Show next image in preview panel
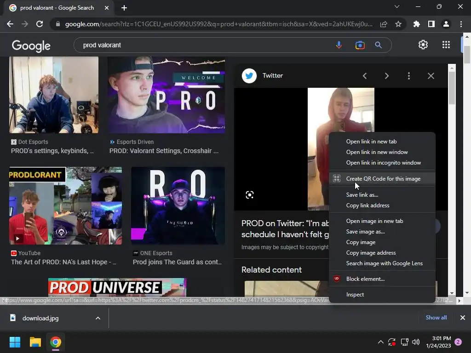471x353 pixels. [x=386, y=76]
